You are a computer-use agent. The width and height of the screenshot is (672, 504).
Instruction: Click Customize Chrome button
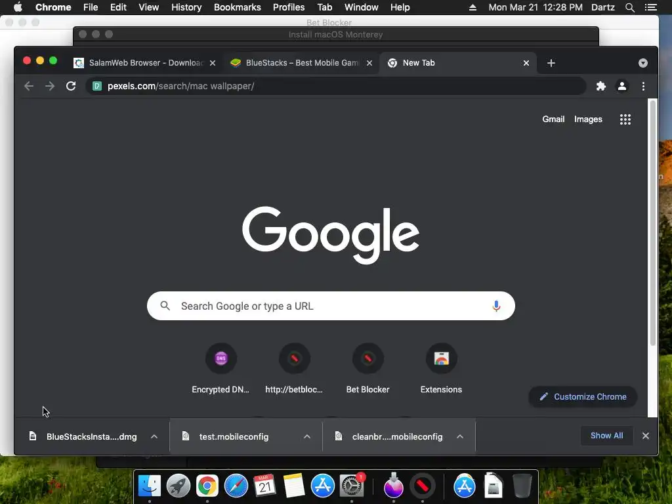583,397
